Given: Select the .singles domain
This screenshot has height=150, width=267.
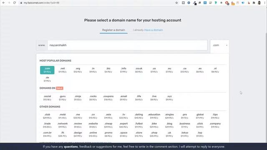Looking at the screenshot, I should coord(169,116).
